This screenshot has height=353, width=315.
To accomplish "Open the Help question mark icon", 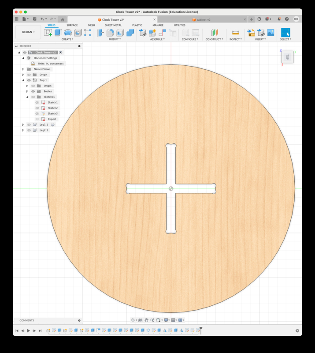I will (287, 19).
